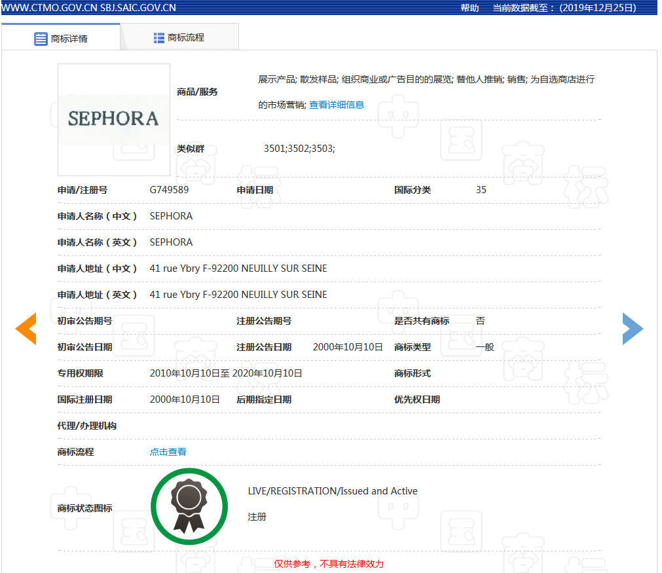Click the green registration status badge icon
Viewport: 662px width, 573px height.
189,506
